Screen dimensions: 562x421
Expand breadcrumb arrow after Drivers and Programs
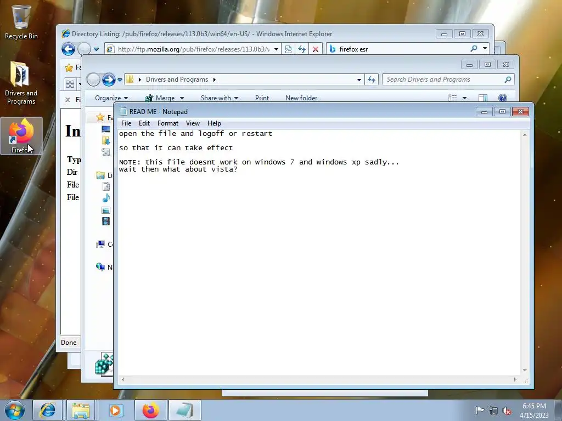point(215,79)
